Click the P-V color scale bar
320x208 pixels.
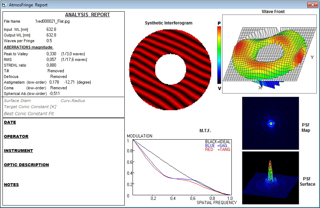click(219, 55)
